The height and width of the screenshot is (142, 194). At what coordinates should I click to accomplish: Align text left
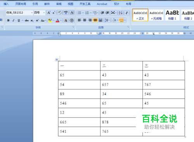(x=80, y=20)
